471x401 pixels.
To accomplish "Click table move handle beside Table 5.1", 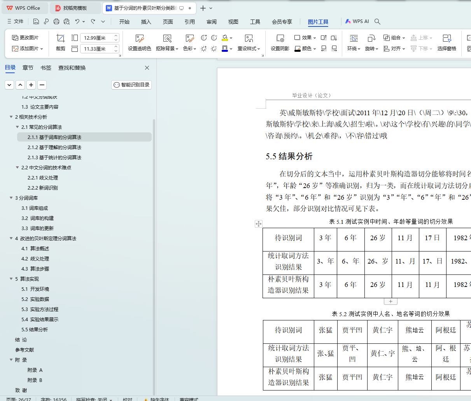I will [259, 224].
